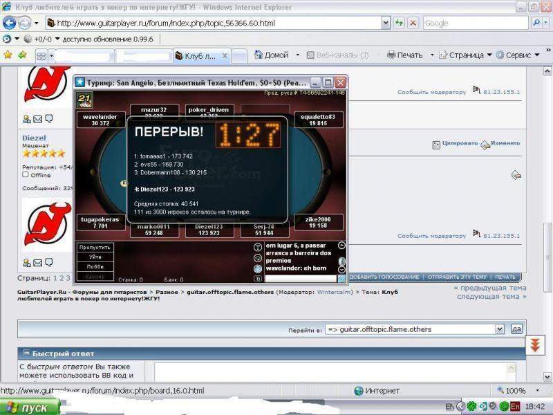
Task: Open the Diezel username profile link
Action: pyautogui.click(x=34, y=138)
